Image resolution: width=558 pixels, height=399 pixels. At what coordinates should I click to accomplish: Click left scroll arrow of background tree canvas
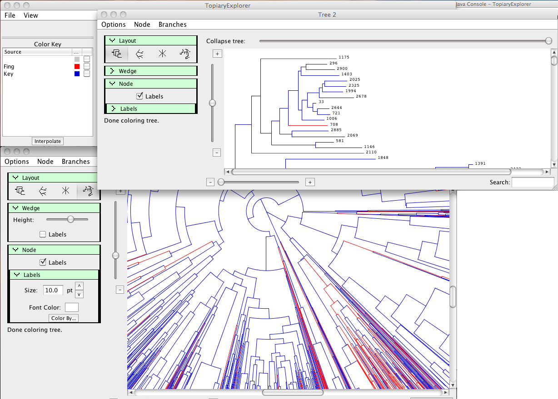click(x=131, y=392)
